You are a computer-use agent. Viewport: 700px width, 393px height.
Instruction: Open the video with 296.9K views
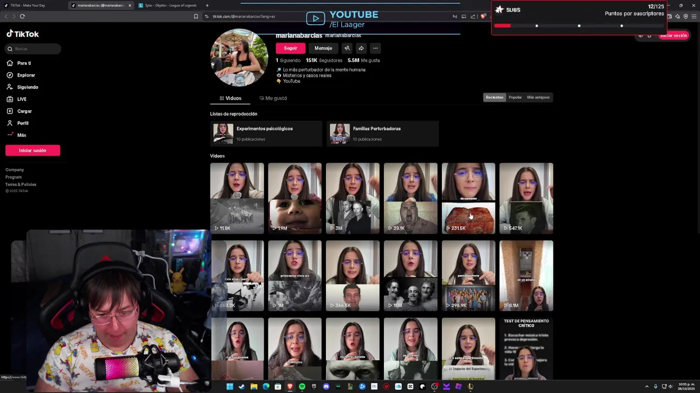click(x=469, y=276)
